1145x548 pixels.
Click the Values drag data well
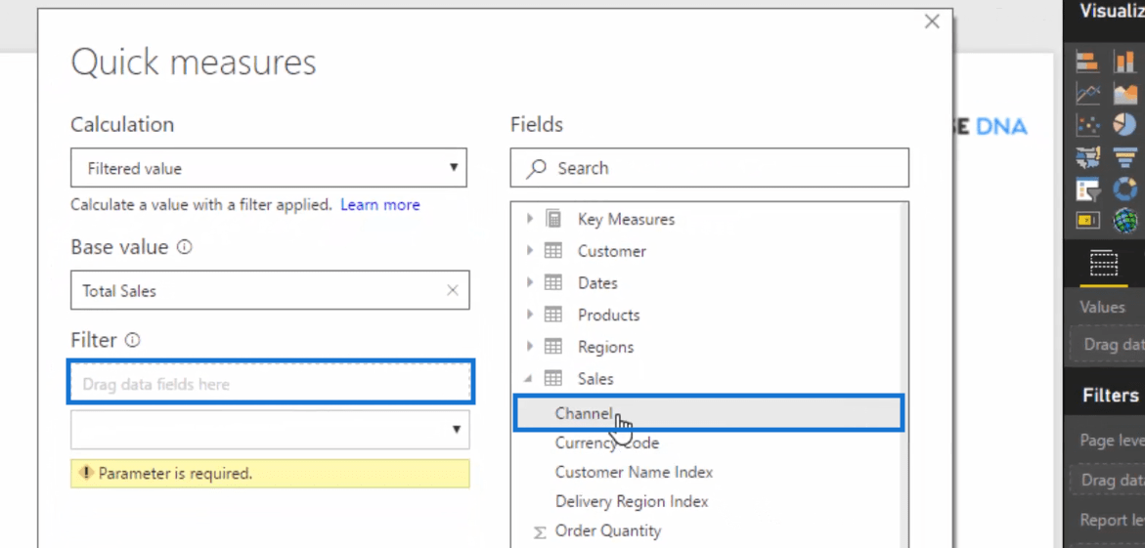click(1107, 343)
